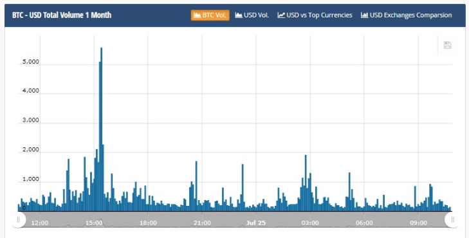This screenshot has width=469, height=238.
Task: Click the right range slider handle
Action: (452, 220)
